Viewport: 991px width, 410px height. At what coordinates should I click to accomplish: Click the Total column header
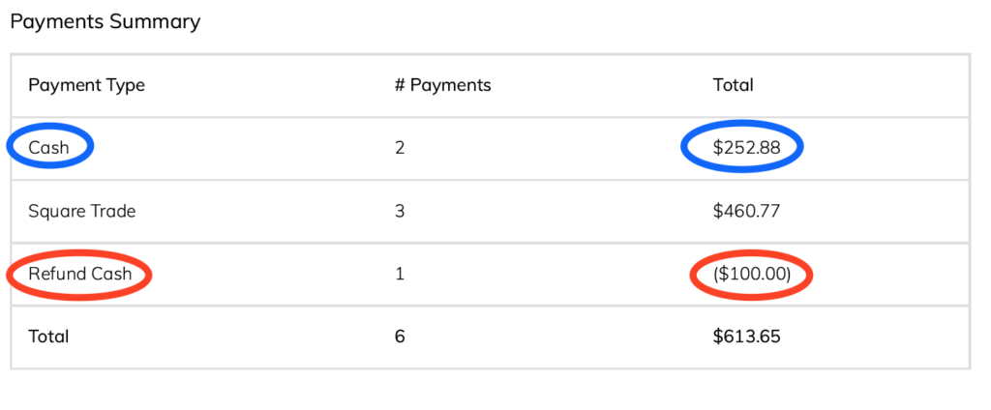(734, 85)
